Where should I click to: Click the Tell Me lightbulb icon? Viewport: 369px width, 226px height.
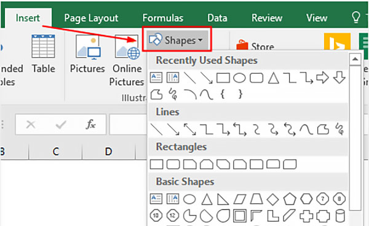tap(355, 17)
